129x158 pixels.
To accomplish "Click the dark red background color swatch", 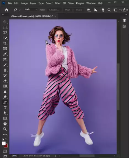I will 6,146.
